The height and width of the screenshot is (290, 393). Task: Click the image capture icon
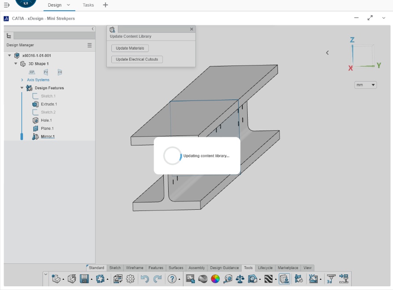[190, 279]
